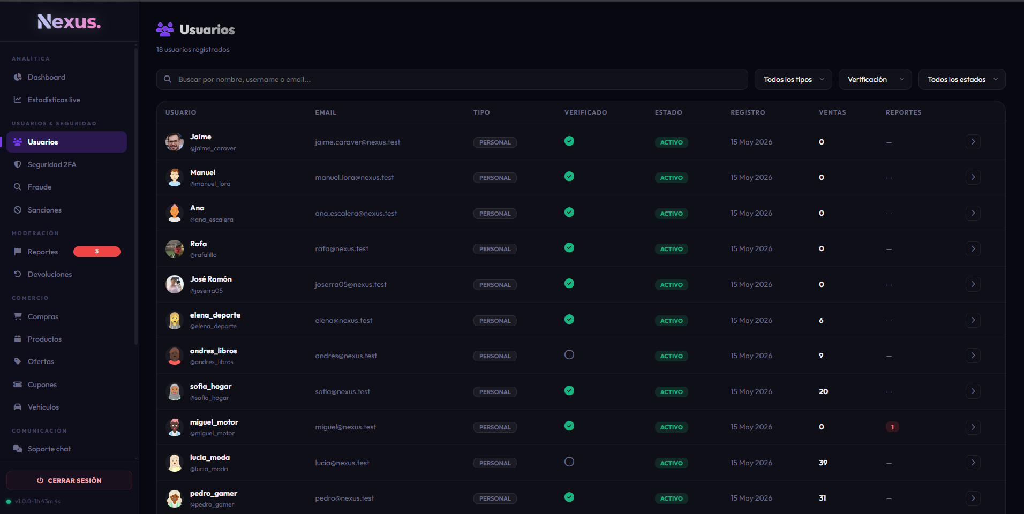Click the email sofia@nexus.test
Viewport: 1024px width, 514px height.
point(342,391)
